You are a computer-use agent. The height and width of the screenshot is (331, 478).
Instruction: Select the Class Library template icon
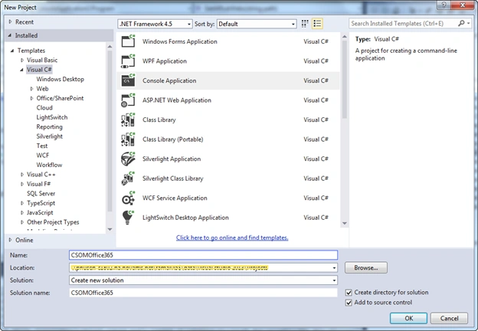point(128,120)
